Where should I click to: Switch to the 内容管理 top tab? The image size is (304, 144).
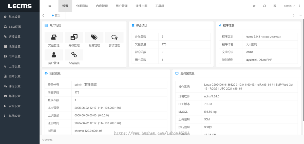tap(102, 6)
